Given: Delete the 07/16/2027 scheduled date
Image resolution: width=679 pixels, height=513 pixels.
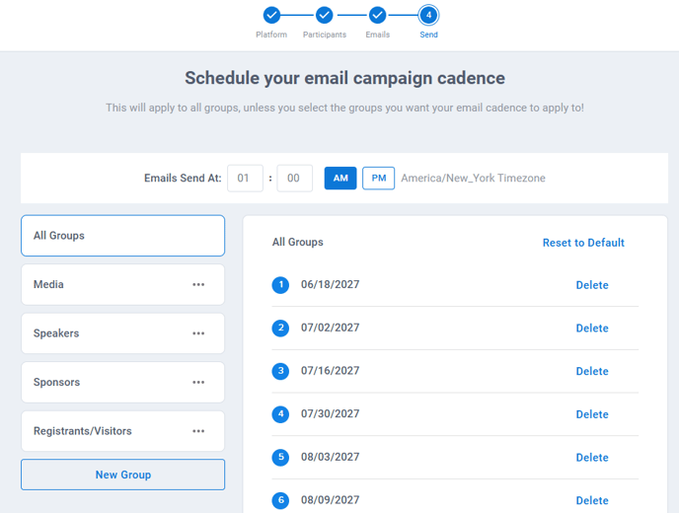Looking at the screenshot, I should [592, 371].
